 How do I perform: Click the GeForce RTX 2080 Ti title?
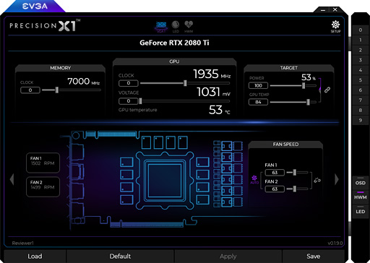tap(174, 43)
